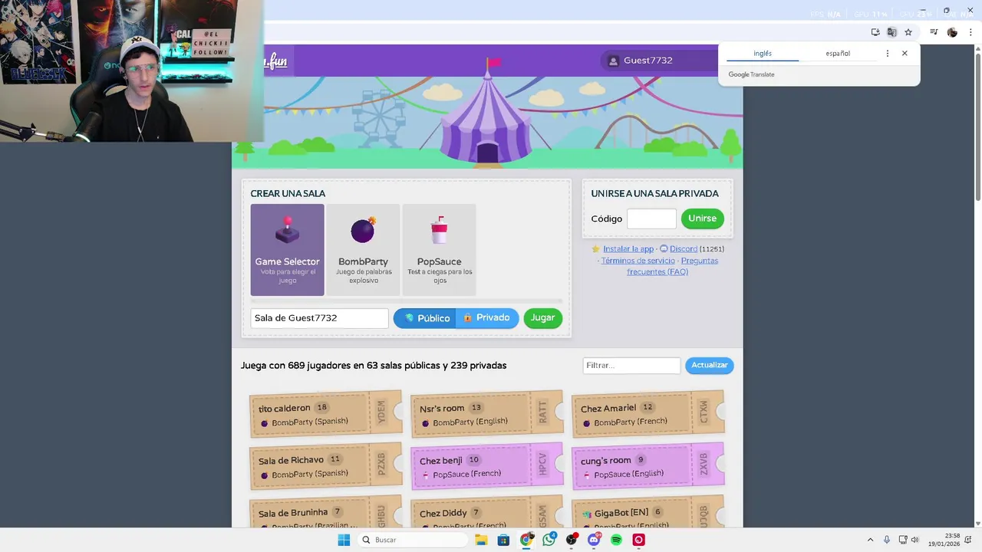Click the microphone tray icon
The image size is (982, 552).
tap(887, 540)
